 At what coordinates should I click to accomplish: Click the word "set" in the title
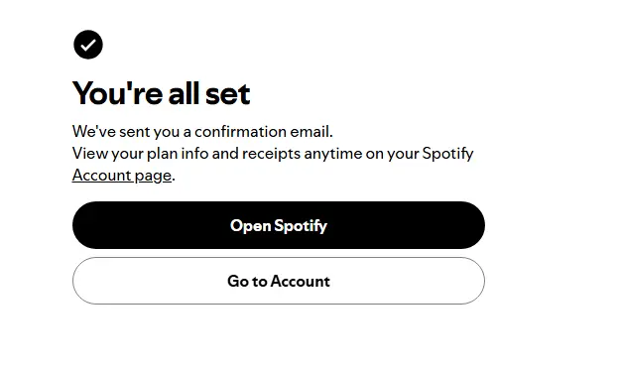coord(228,94)
